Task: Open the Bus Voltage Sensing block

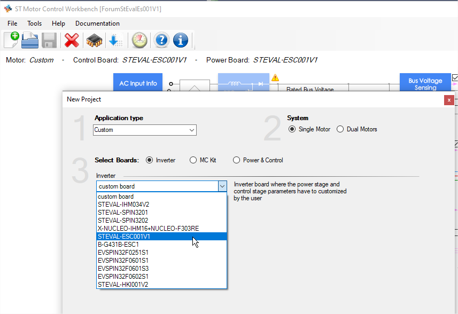Action: pyautogui.click(x=425, y=83)
